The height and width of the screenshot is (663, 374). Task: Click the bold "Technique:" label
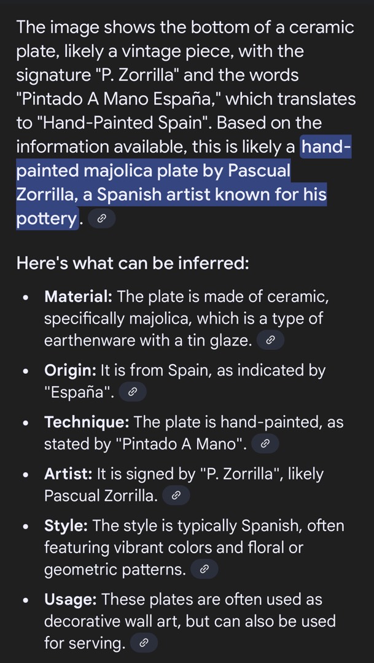click(86, 422)
